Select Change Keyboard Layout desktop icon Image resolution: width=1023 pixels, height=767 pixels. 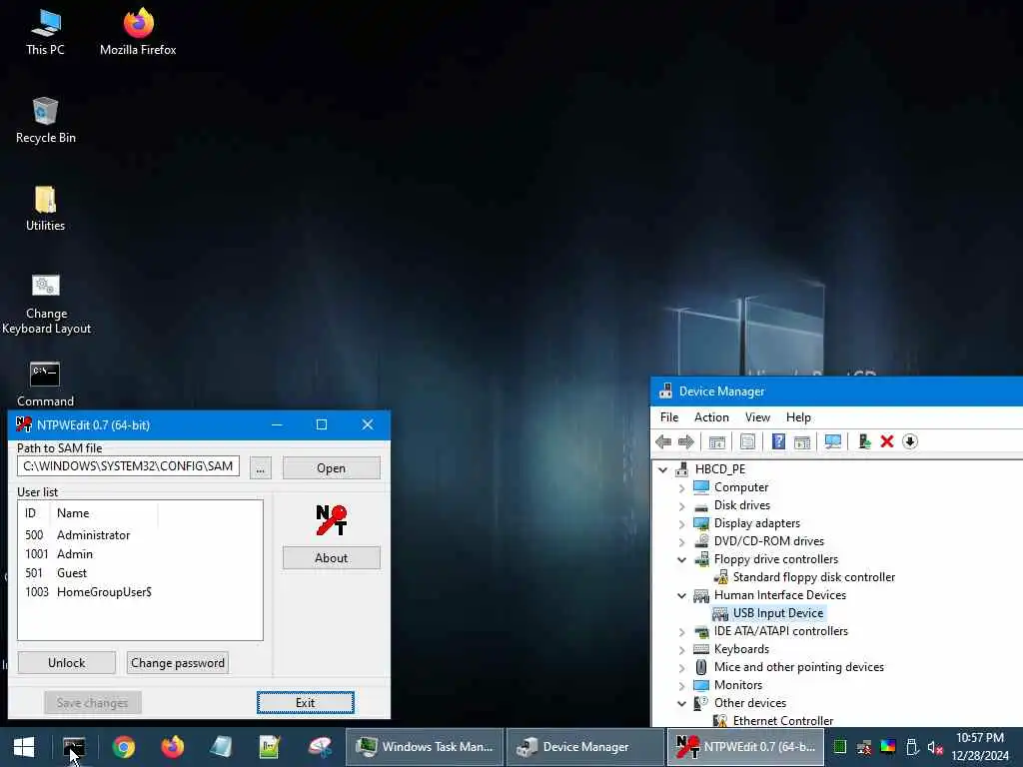(46, 304)
